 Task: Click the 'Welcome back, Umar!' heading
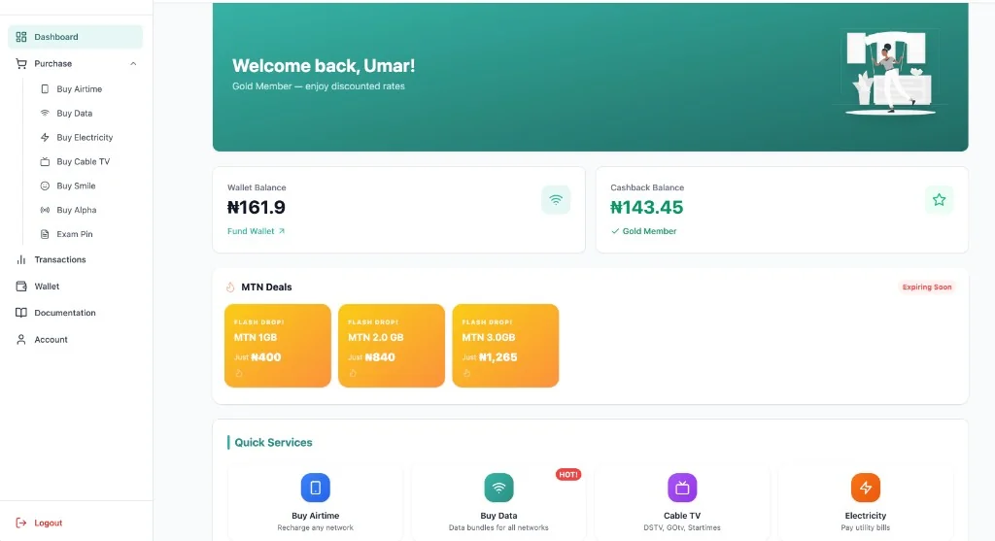pyautogui.click(x=324, y=66)
